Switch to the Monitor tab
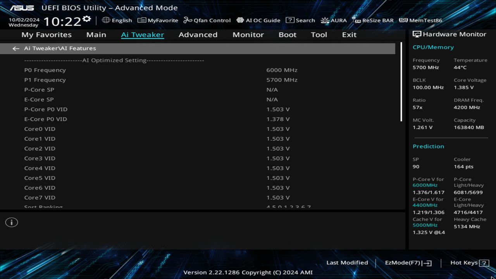The width and height of the screenshot is (496, 279). pyautogui.click(x=248, y=34)
